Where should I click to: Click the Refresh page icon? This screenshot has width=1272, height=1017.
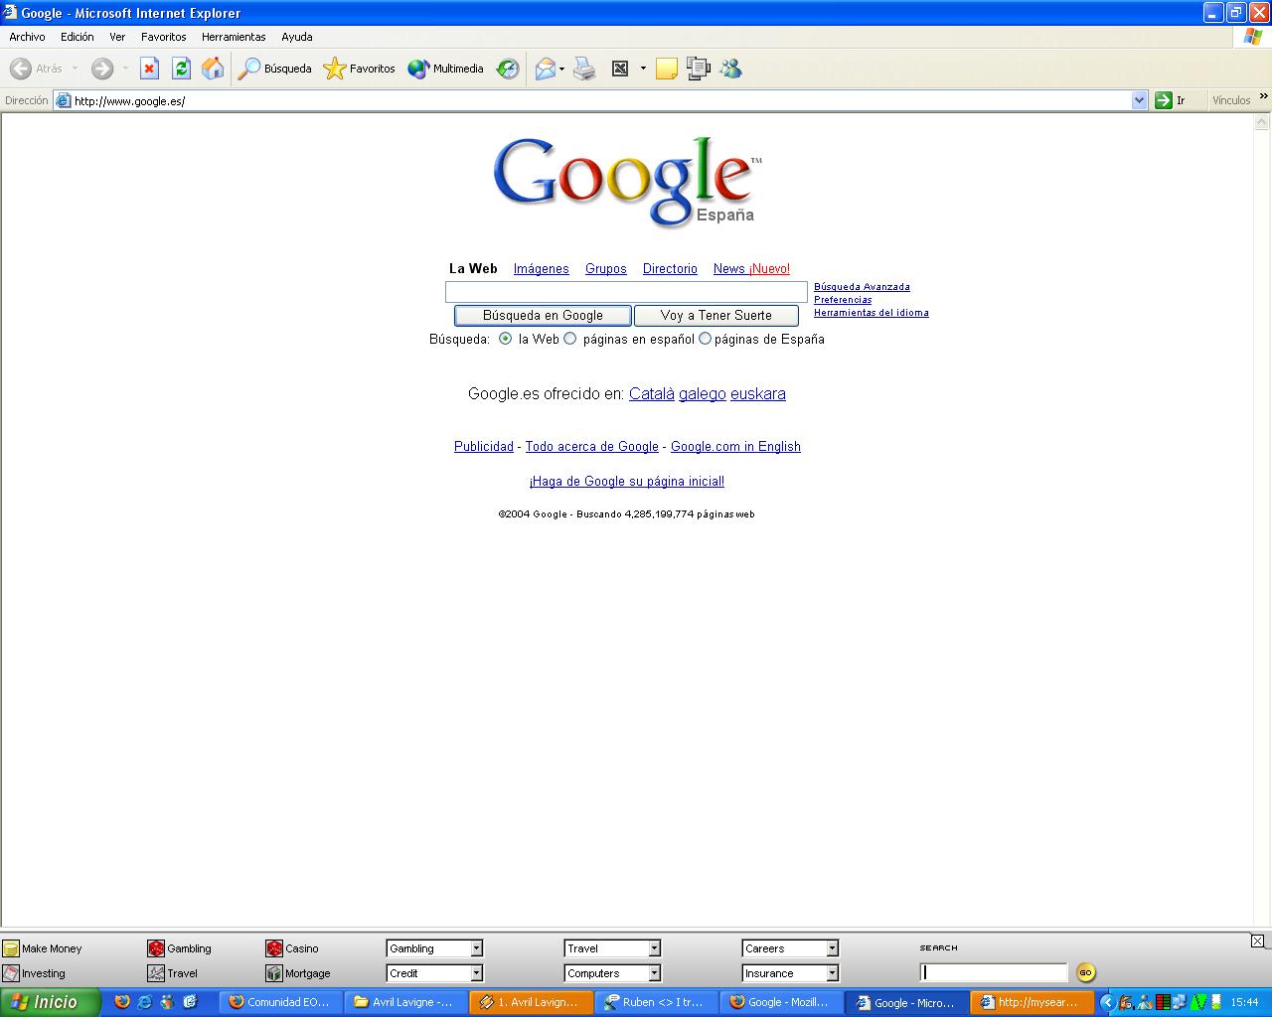[181, 69]
